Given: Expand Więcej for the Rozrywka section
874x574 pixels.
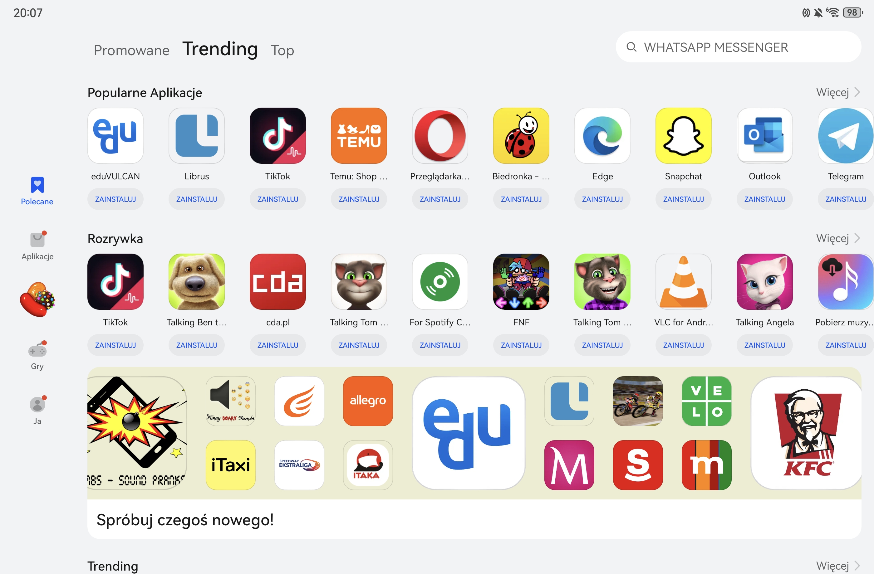Looking at the screenshot, I should tap(838, 238).
